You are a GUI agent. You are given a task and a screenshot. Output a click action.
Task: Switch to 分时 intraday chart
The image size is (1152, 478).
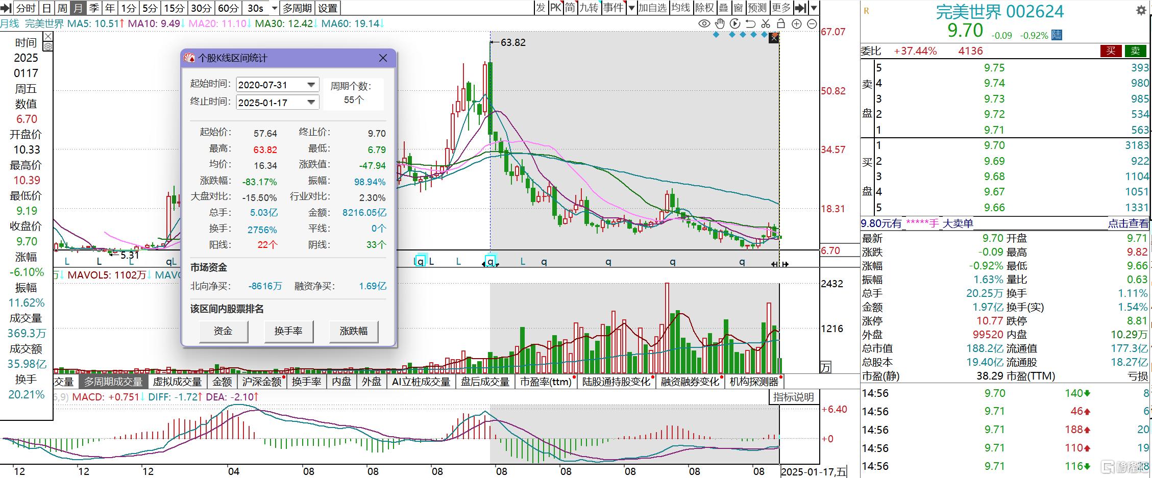[x=26, y=8]
